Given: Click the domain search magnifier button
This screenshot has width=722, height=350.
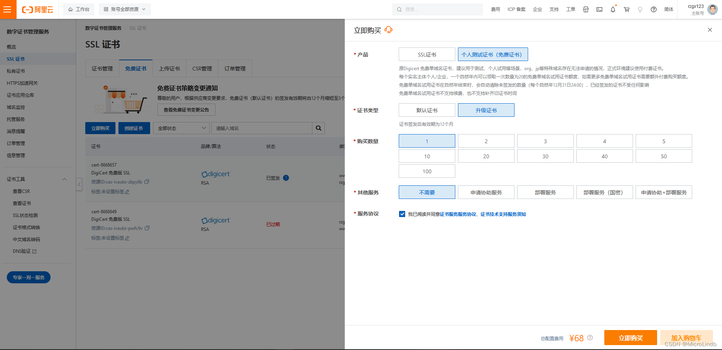Looking at the screenshot, I should pos(318,128).
